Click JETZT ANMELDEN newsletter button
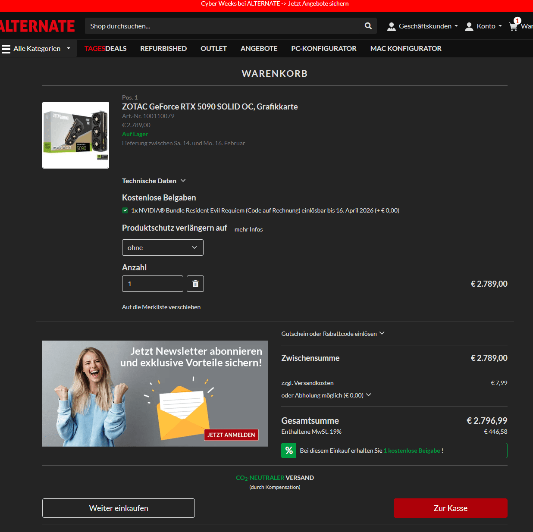Screen dimensions: 533x532 tap(231, 435)
